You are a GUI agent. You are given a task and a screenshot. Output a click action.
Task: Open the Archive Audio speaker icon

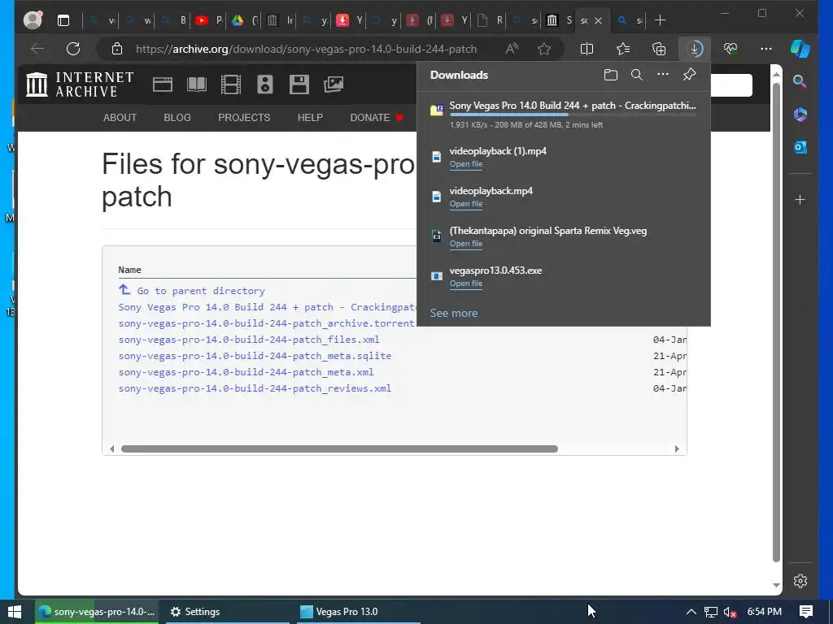point(265,84)
